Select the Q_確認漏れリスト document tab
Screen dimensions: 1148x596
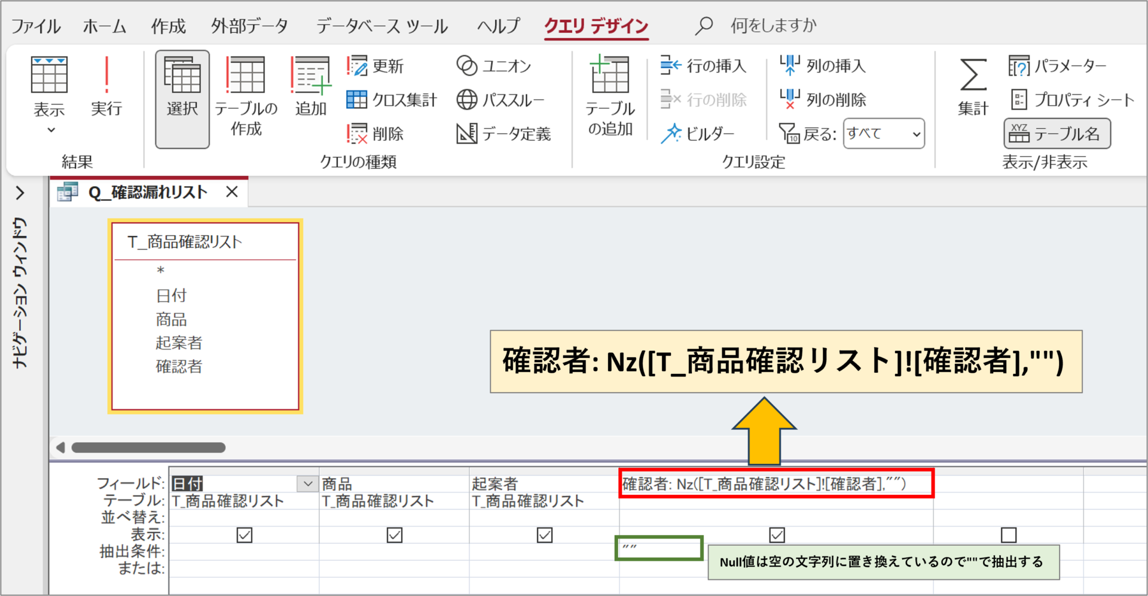tap(148, 192)
